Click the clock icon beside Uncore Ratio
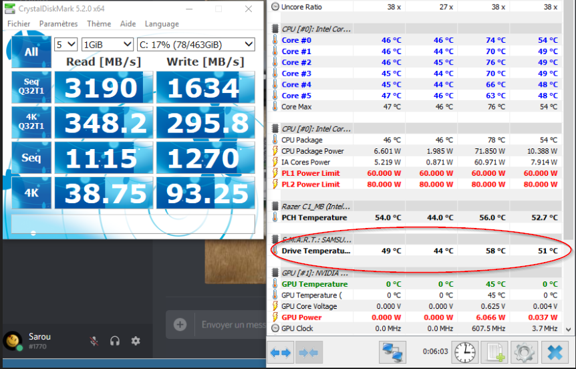The height and width of the screenshot is (369, 576). [x=275, y=7]
